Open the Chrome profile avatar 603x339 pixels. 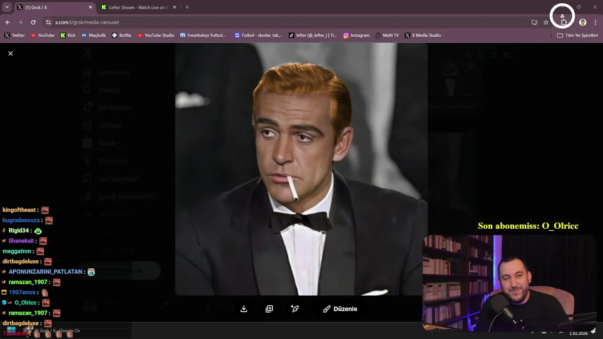(x=583, y=22)
